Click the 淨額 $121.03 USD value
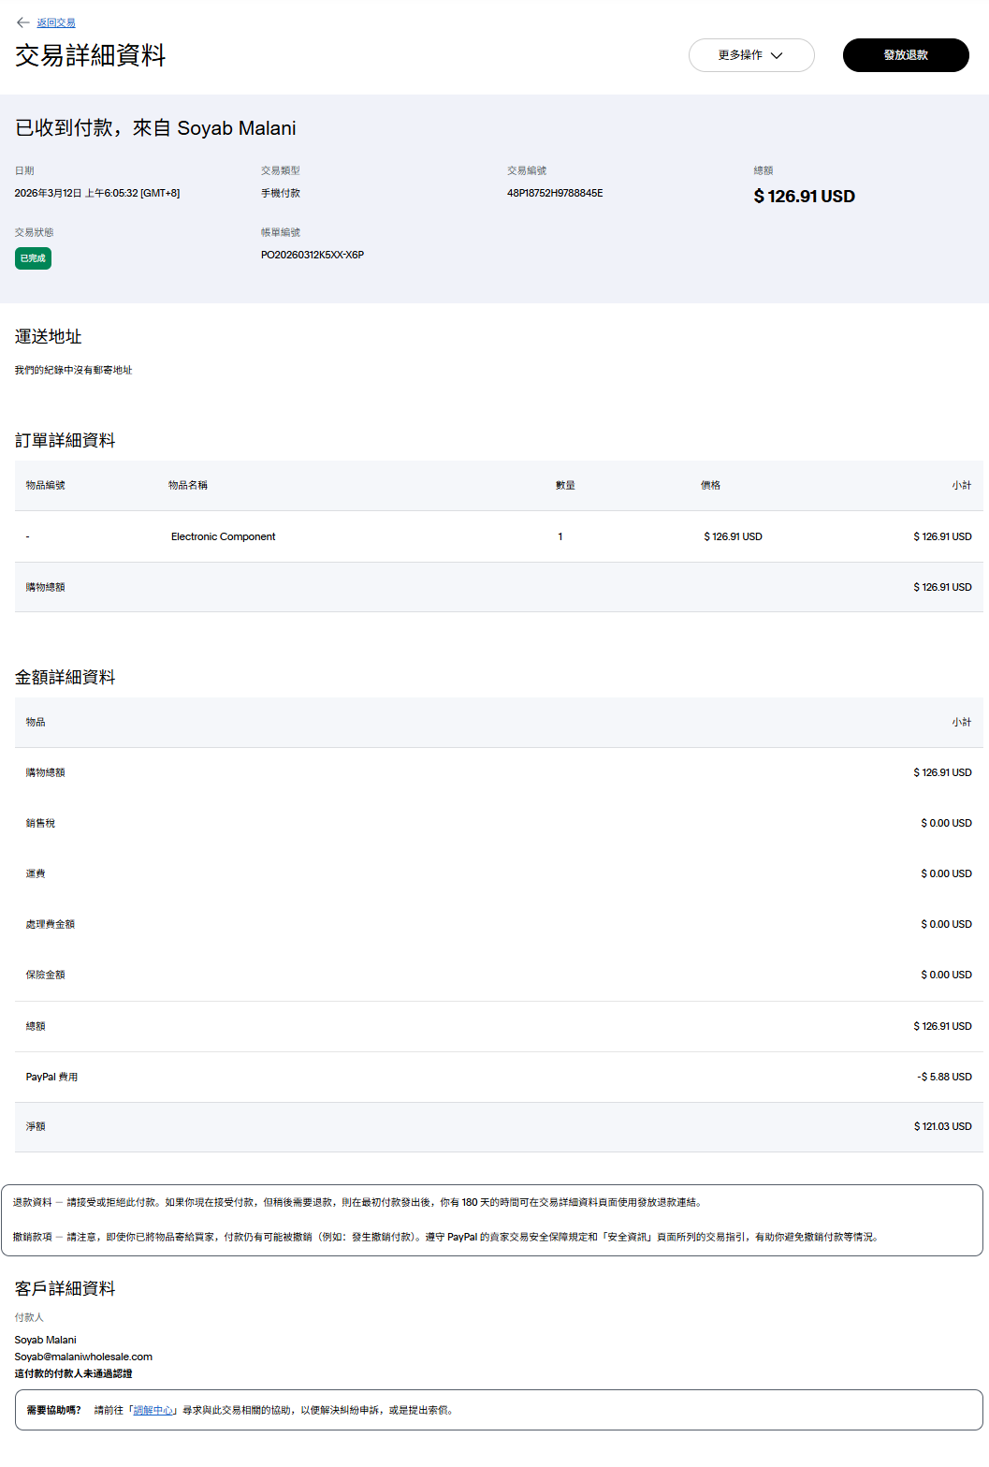The image size is (989, 1467). (942, 1126)
